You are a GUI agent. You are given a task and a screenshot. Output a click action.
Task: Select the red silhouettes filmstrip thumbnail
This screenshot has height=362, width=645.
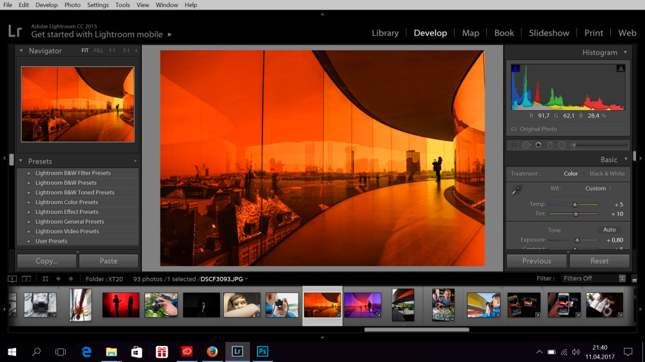click(121, 305)
